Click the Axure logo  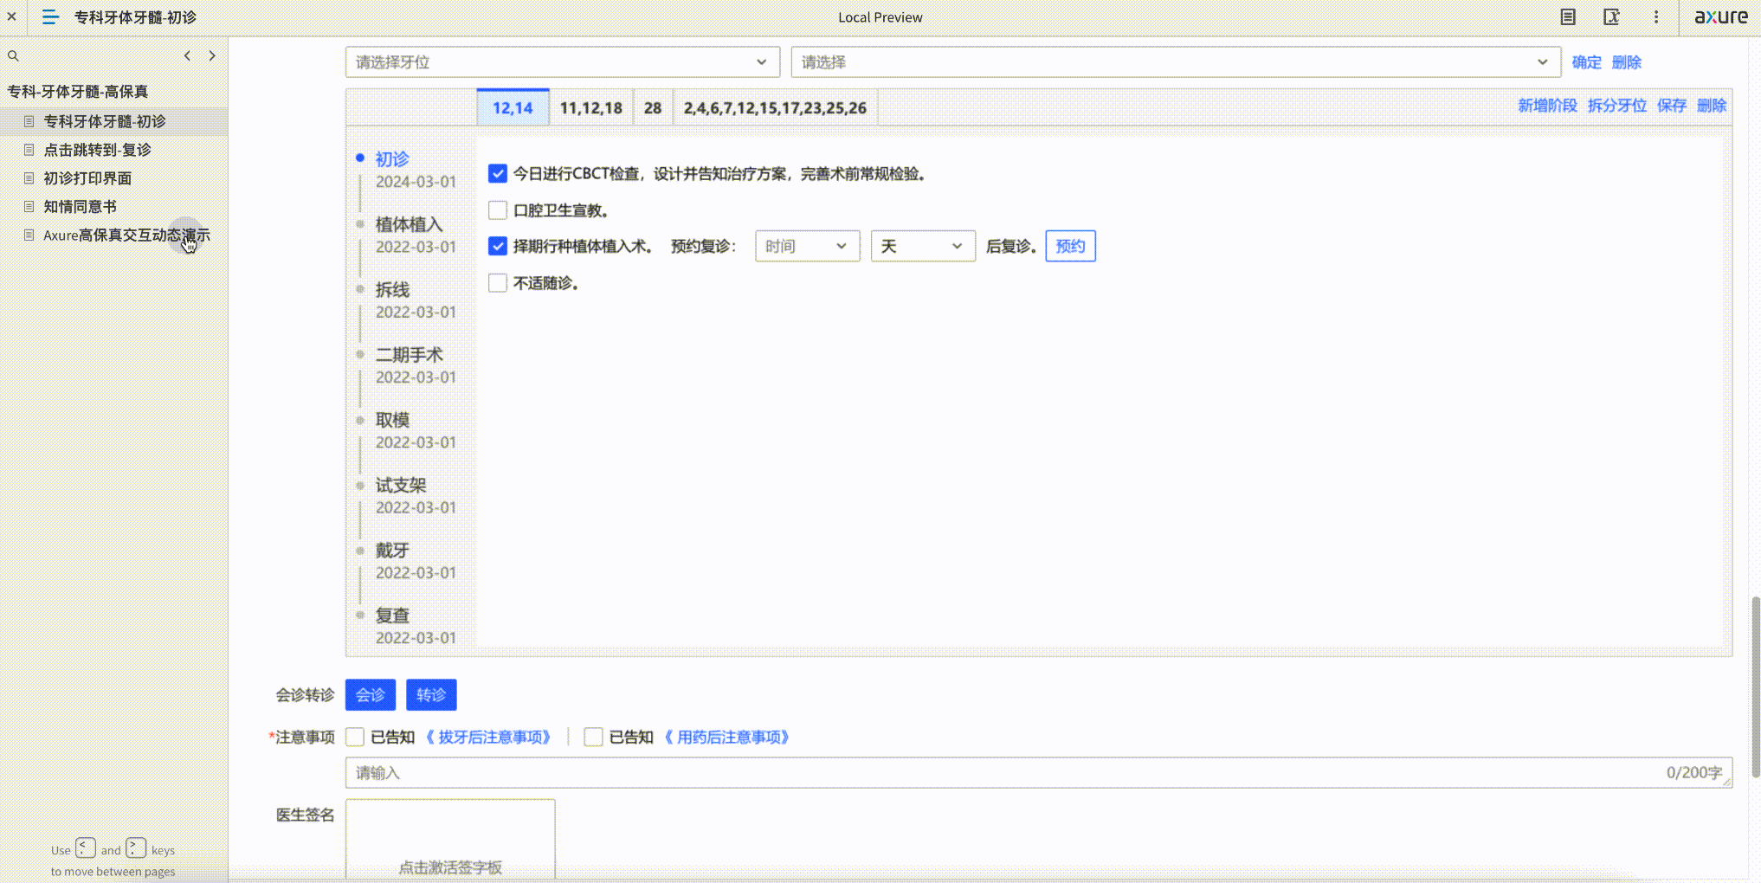1721,16
